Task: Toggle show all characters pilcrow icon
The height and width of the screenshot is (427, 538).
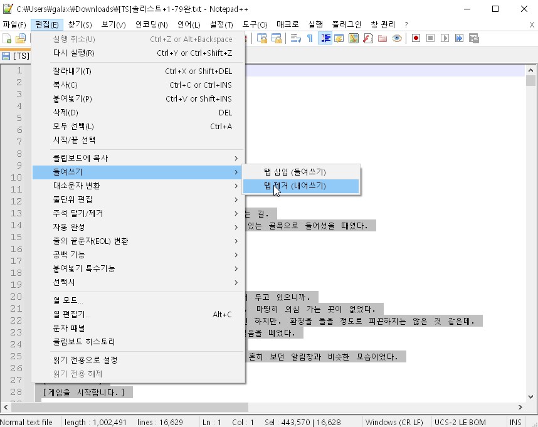Action: pyautogui.click(x=310, y=38)
